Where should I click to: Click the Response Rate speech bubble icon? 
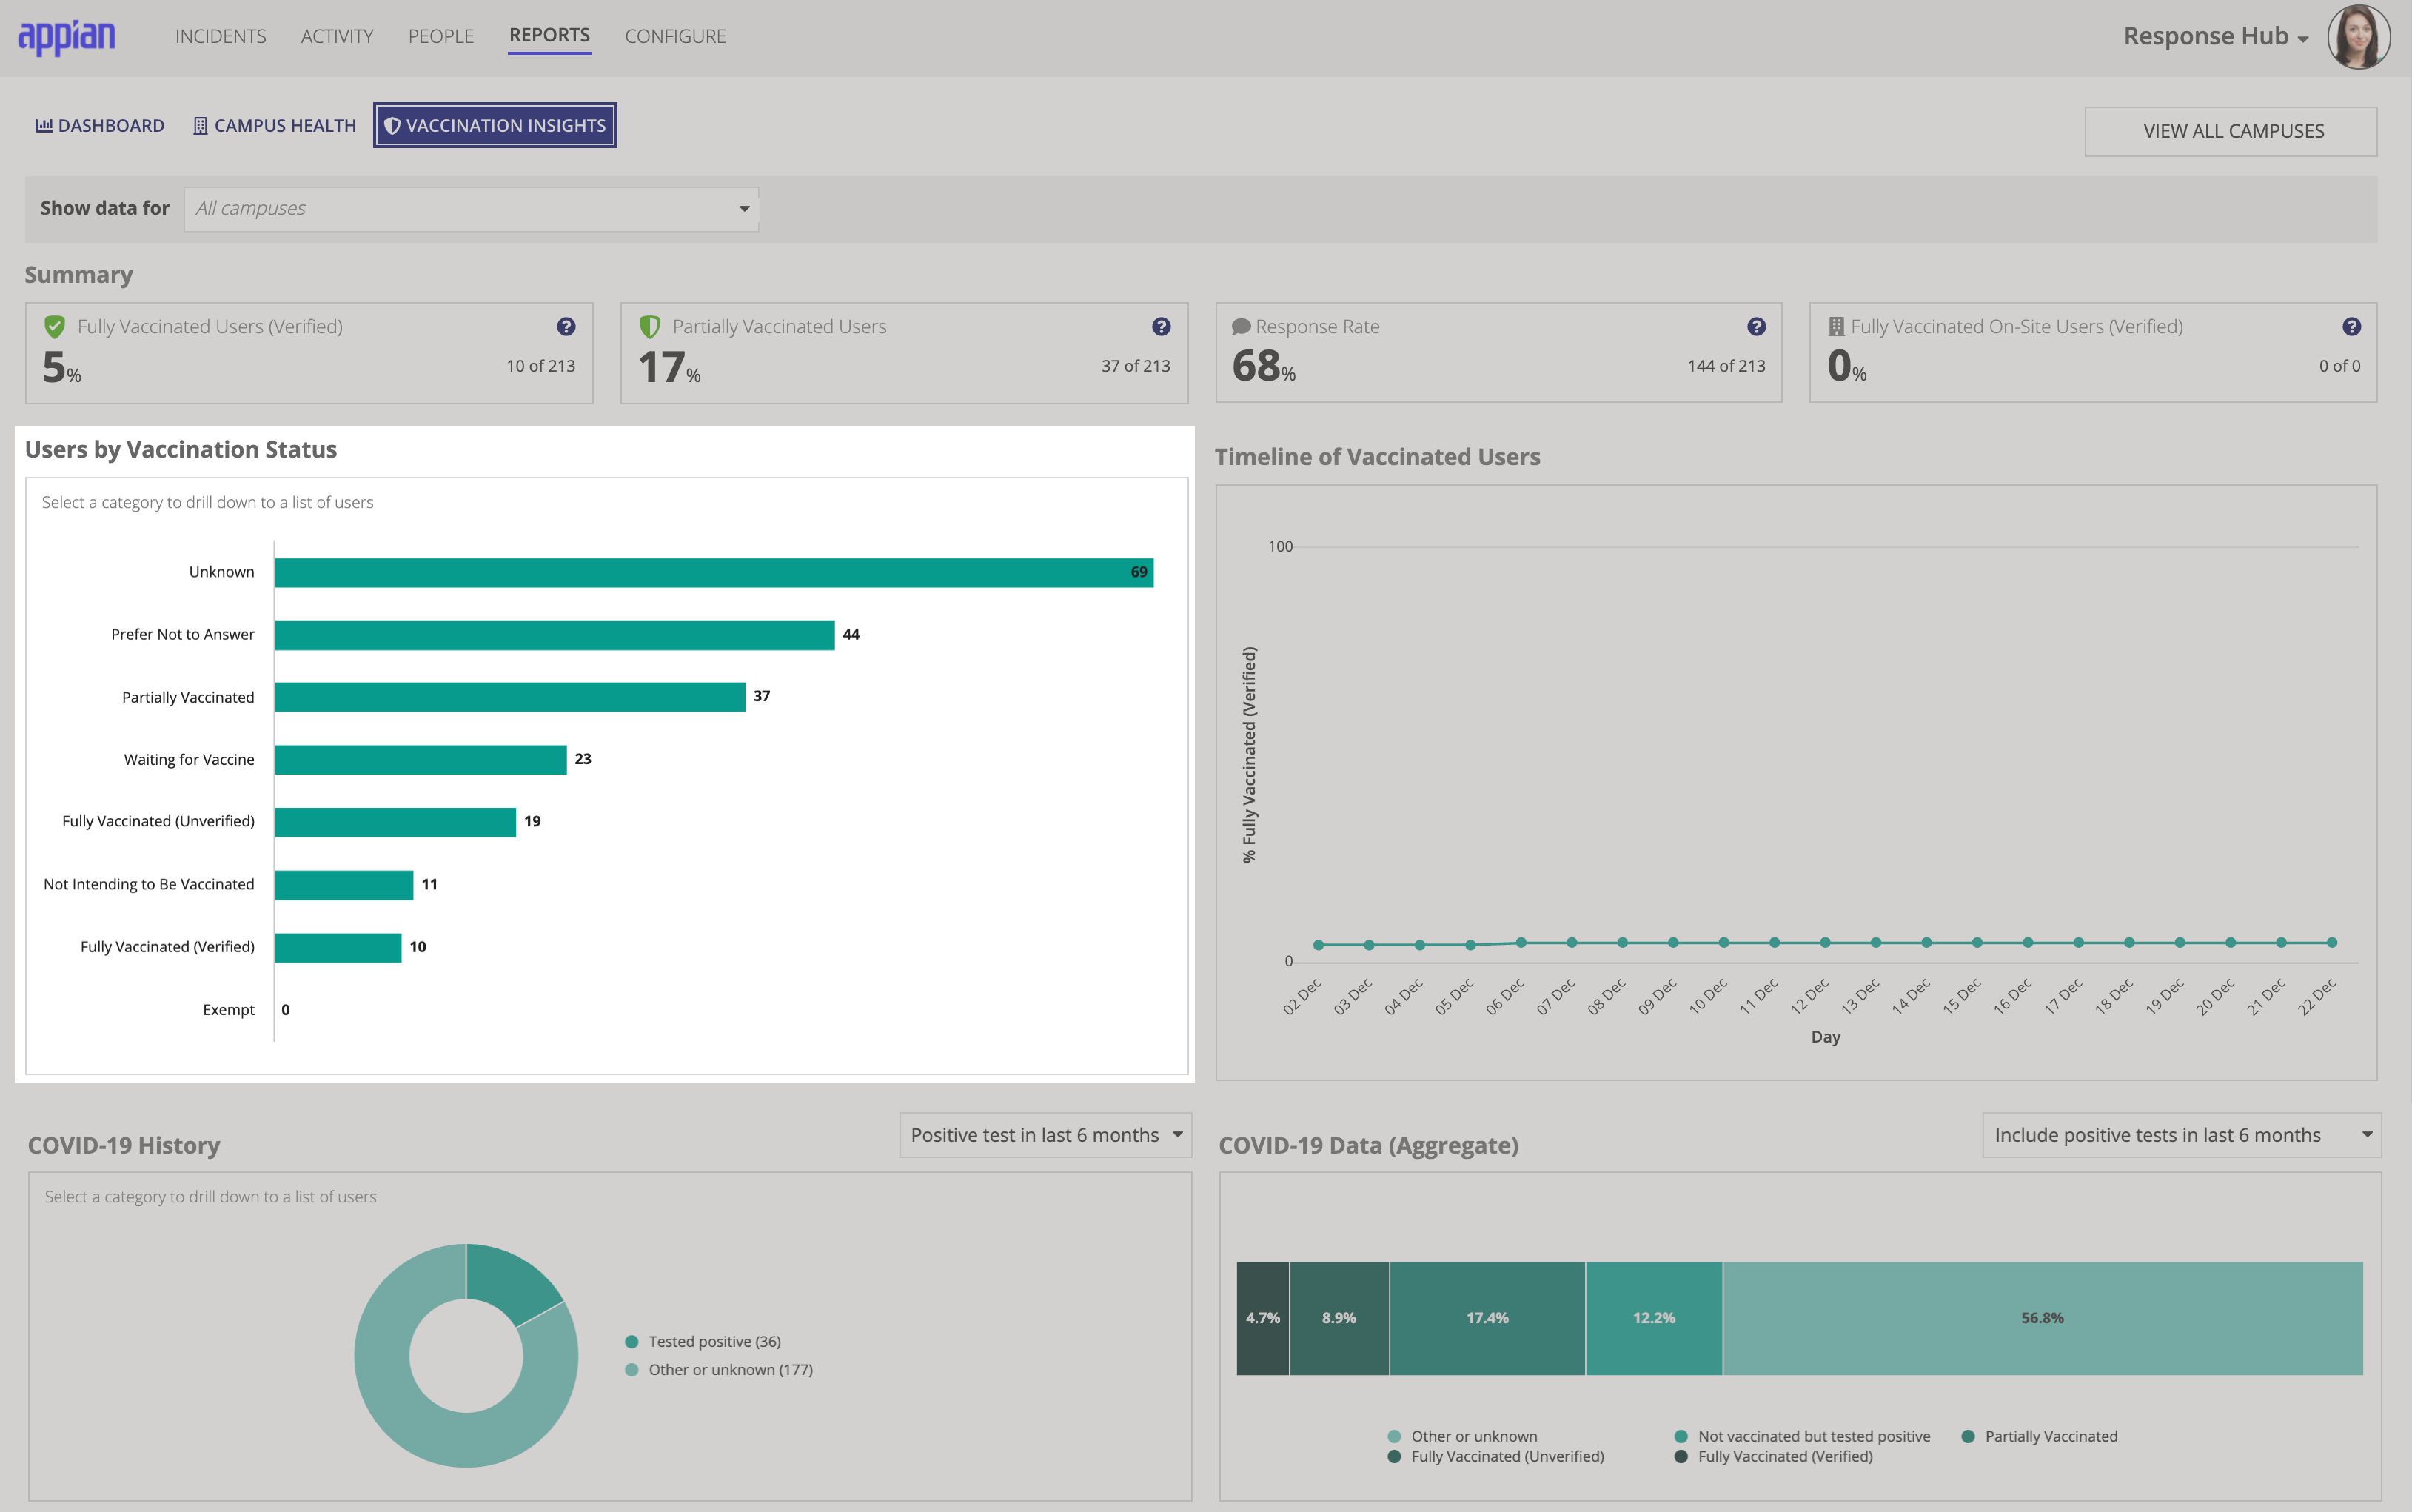click(1241, 327)
